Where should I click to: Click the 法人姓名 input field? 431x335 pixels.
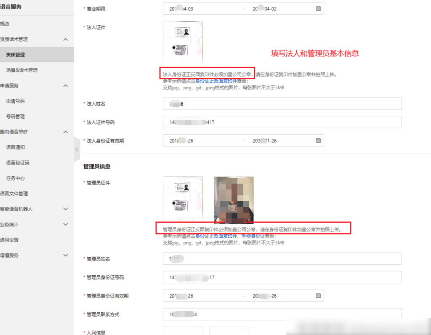tap(282, 104)
